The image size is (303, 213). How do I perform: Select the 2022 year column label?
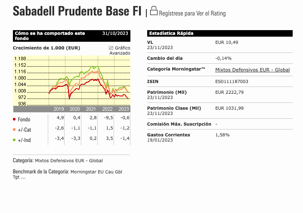pos(107,109)
